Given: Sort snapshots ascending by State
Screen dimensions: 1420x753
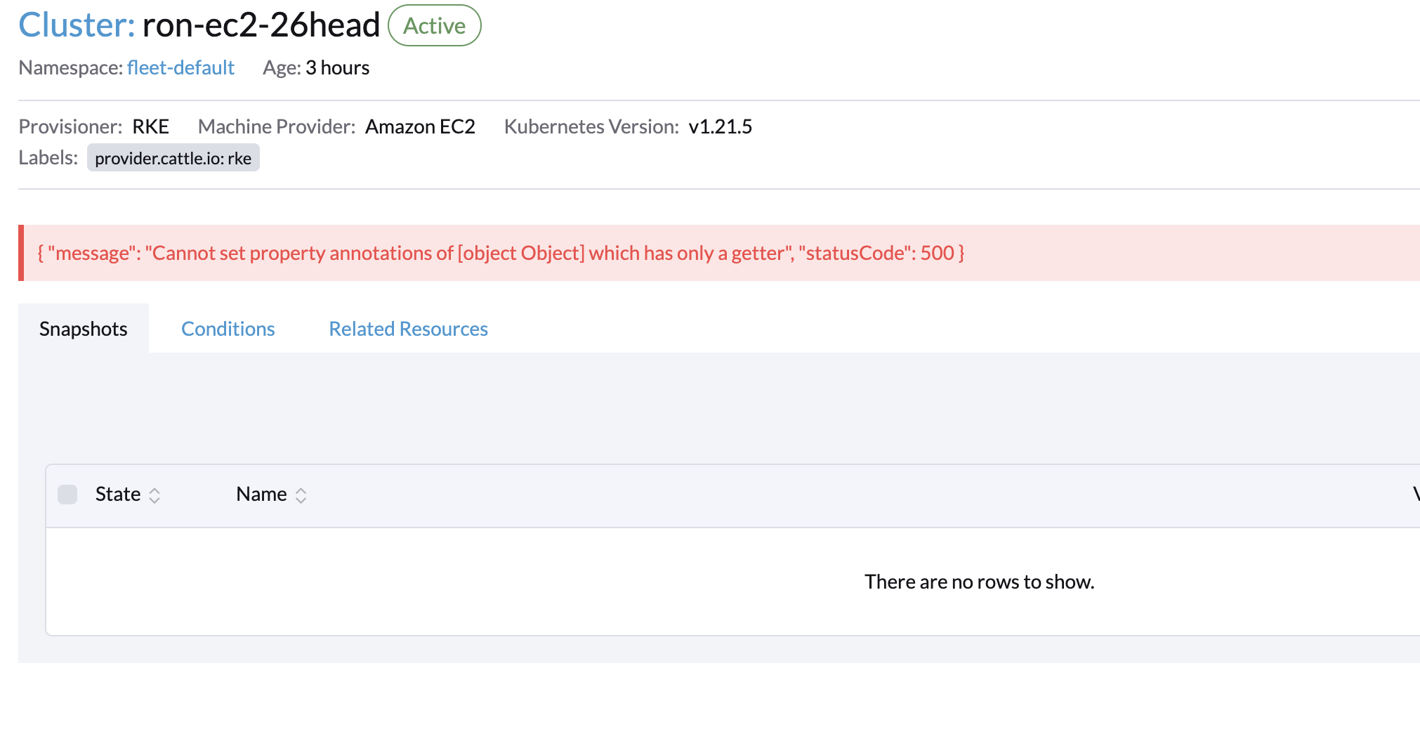Looking at the screenshot, I should pos(156,491).
